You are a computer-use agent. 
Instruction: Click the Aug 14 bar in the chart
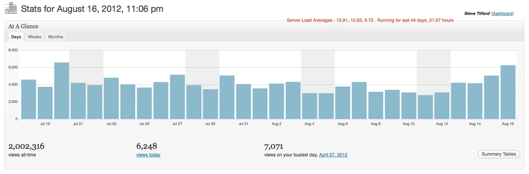475,101
